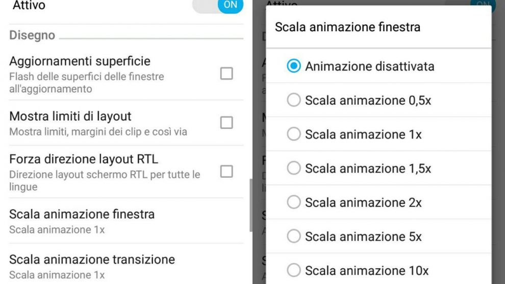Open Scala animazione finestra setting

[82, 221]
